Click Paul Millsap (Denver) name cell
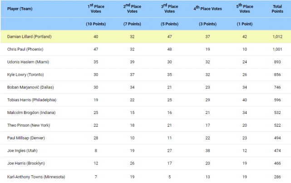This screenshot has width=291, height=183. point(26,138)
